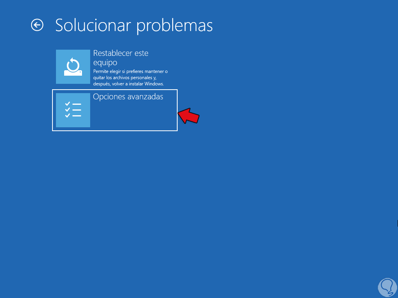
Task: Click the description starting with Permite elegir
Action: click(x=131, y=78)
